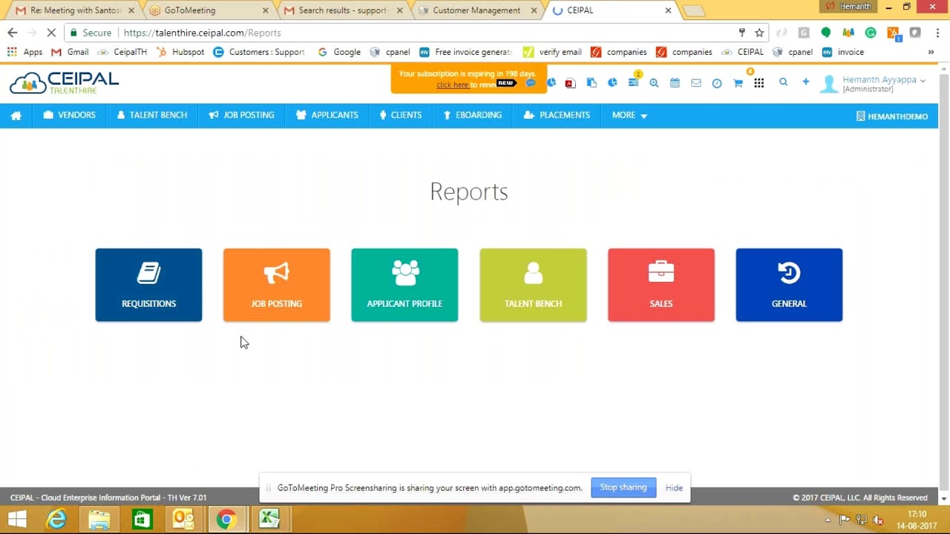Open the Talent Bench reports tile
This screenshot has width=950, height=534.
(x=533, y=285)
